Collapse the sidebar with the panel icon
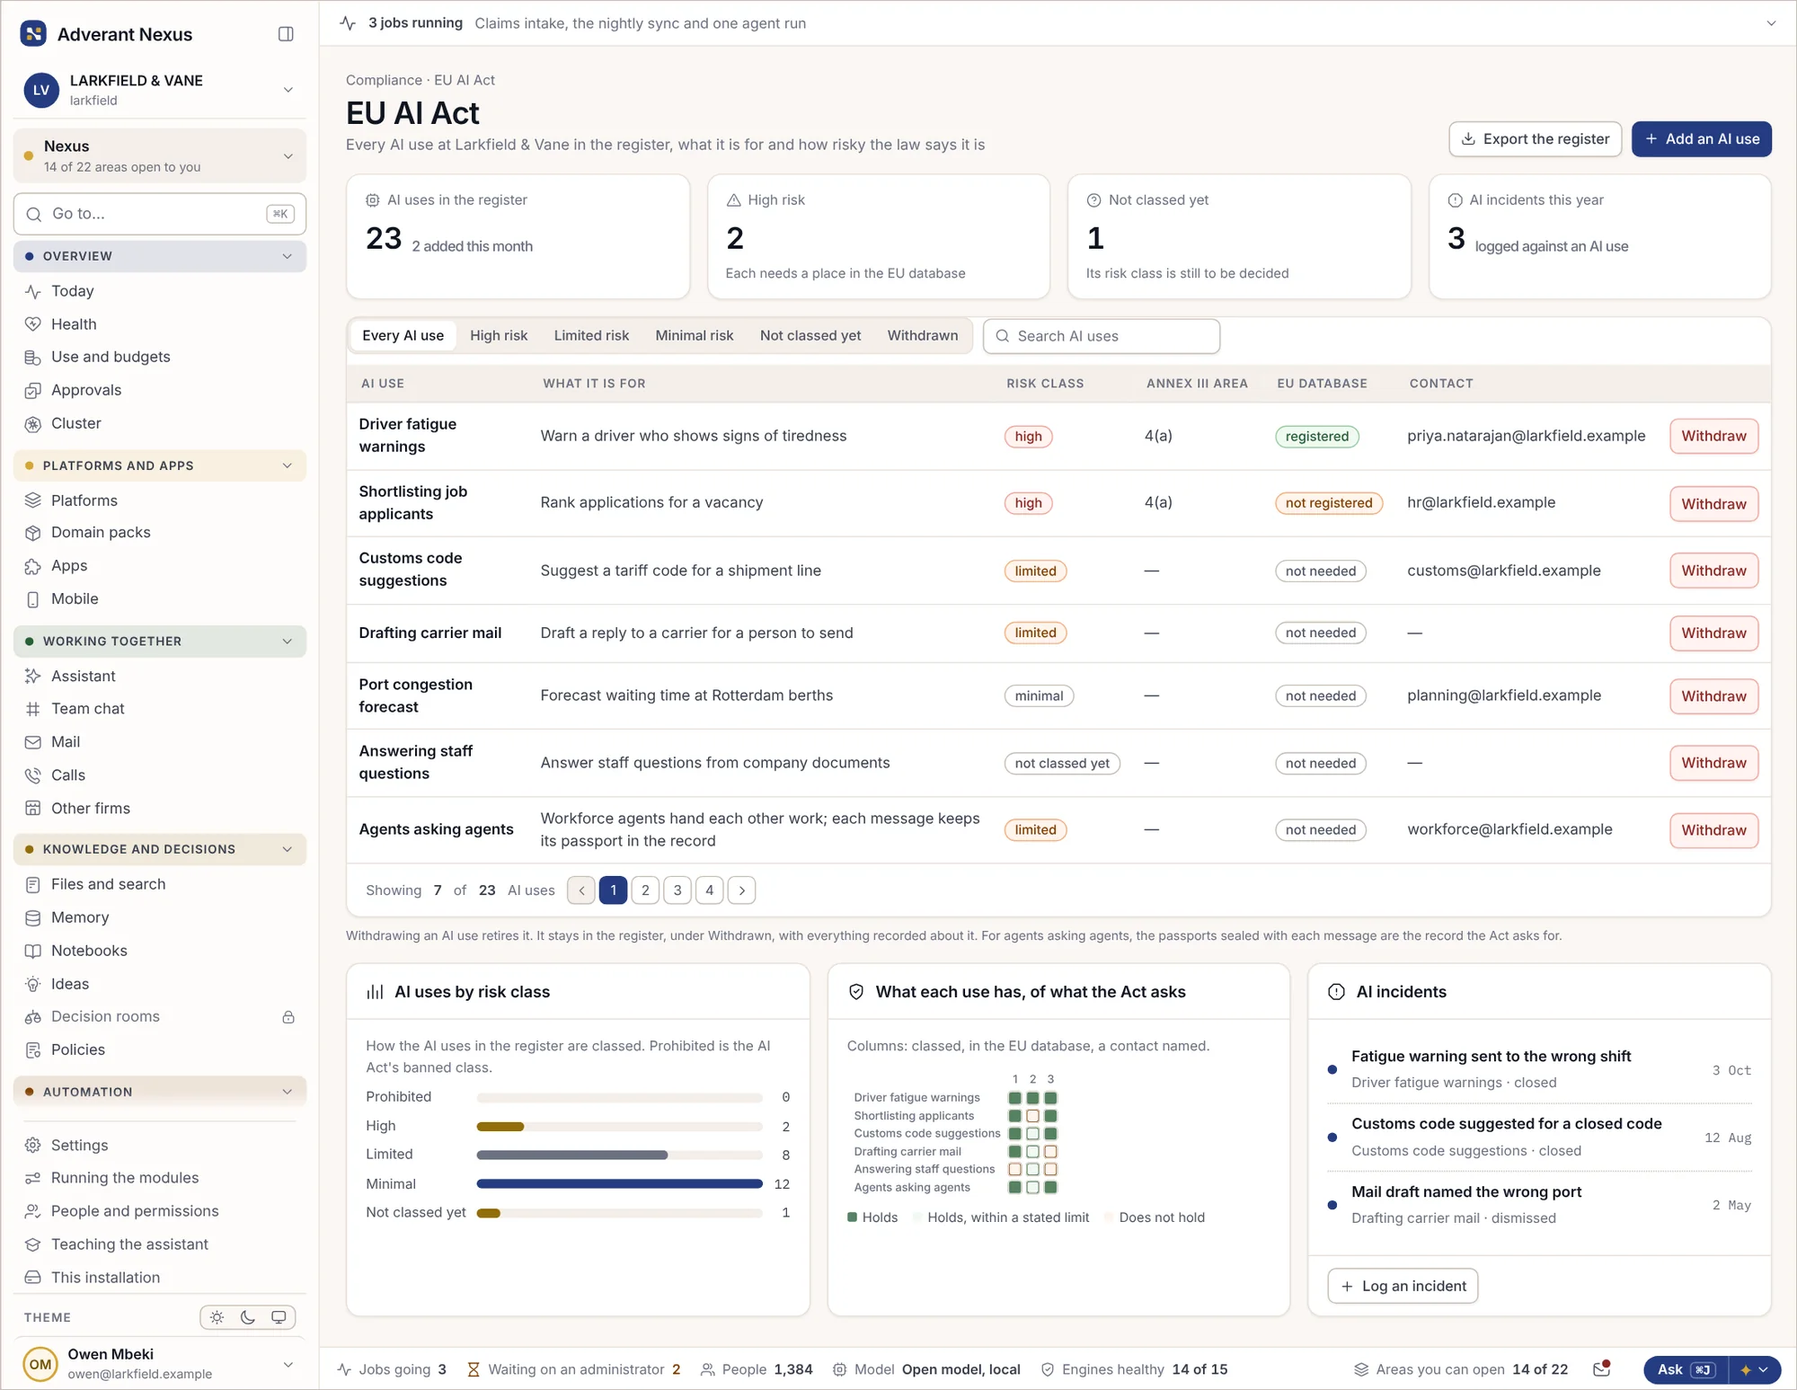Image resolution: width=1797 pixels, height=1390 pixels. tap(286, 34)
